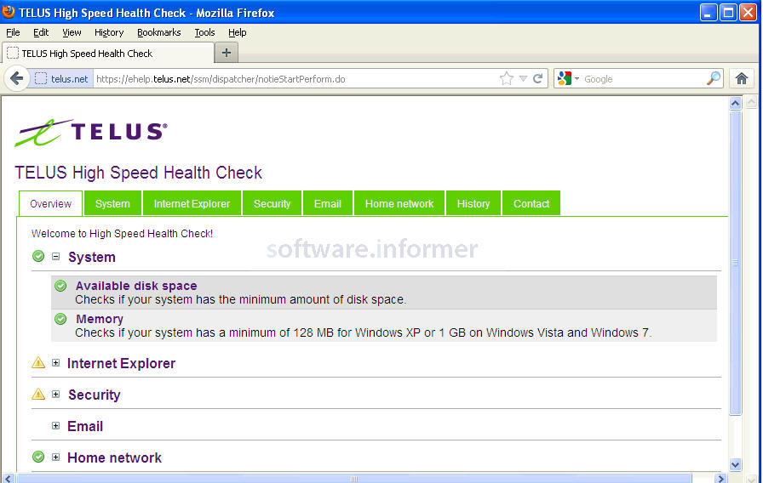
Task: Click the Welcome to High Speed Health Check text
Action: click(122, 233)
